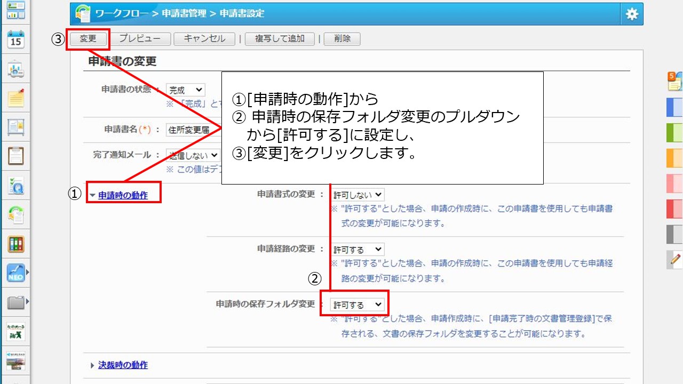Open the 申請書の状態 dropdown
683x384 pixels.
coord(185,90)
